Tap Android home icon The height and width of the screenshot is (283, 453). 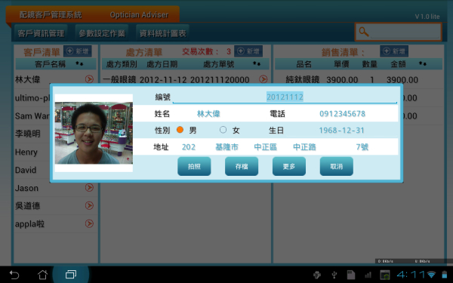point(42,275)
